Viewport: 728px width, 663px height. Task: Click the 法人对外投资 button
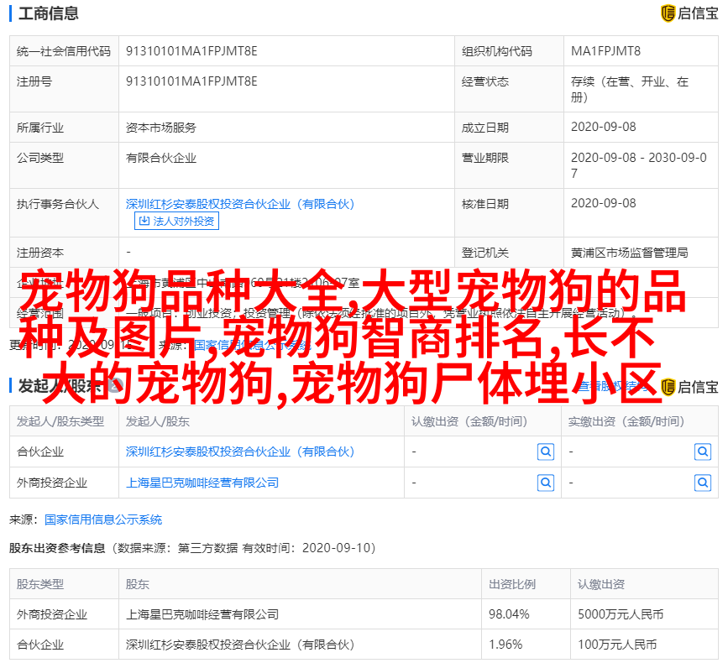(176, 221)
